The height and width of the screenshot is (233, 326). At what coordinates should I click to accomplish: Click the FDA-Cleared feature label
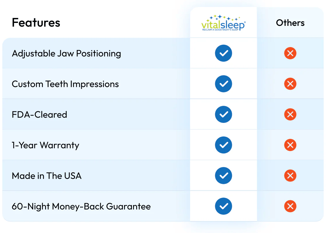(39, 115)
